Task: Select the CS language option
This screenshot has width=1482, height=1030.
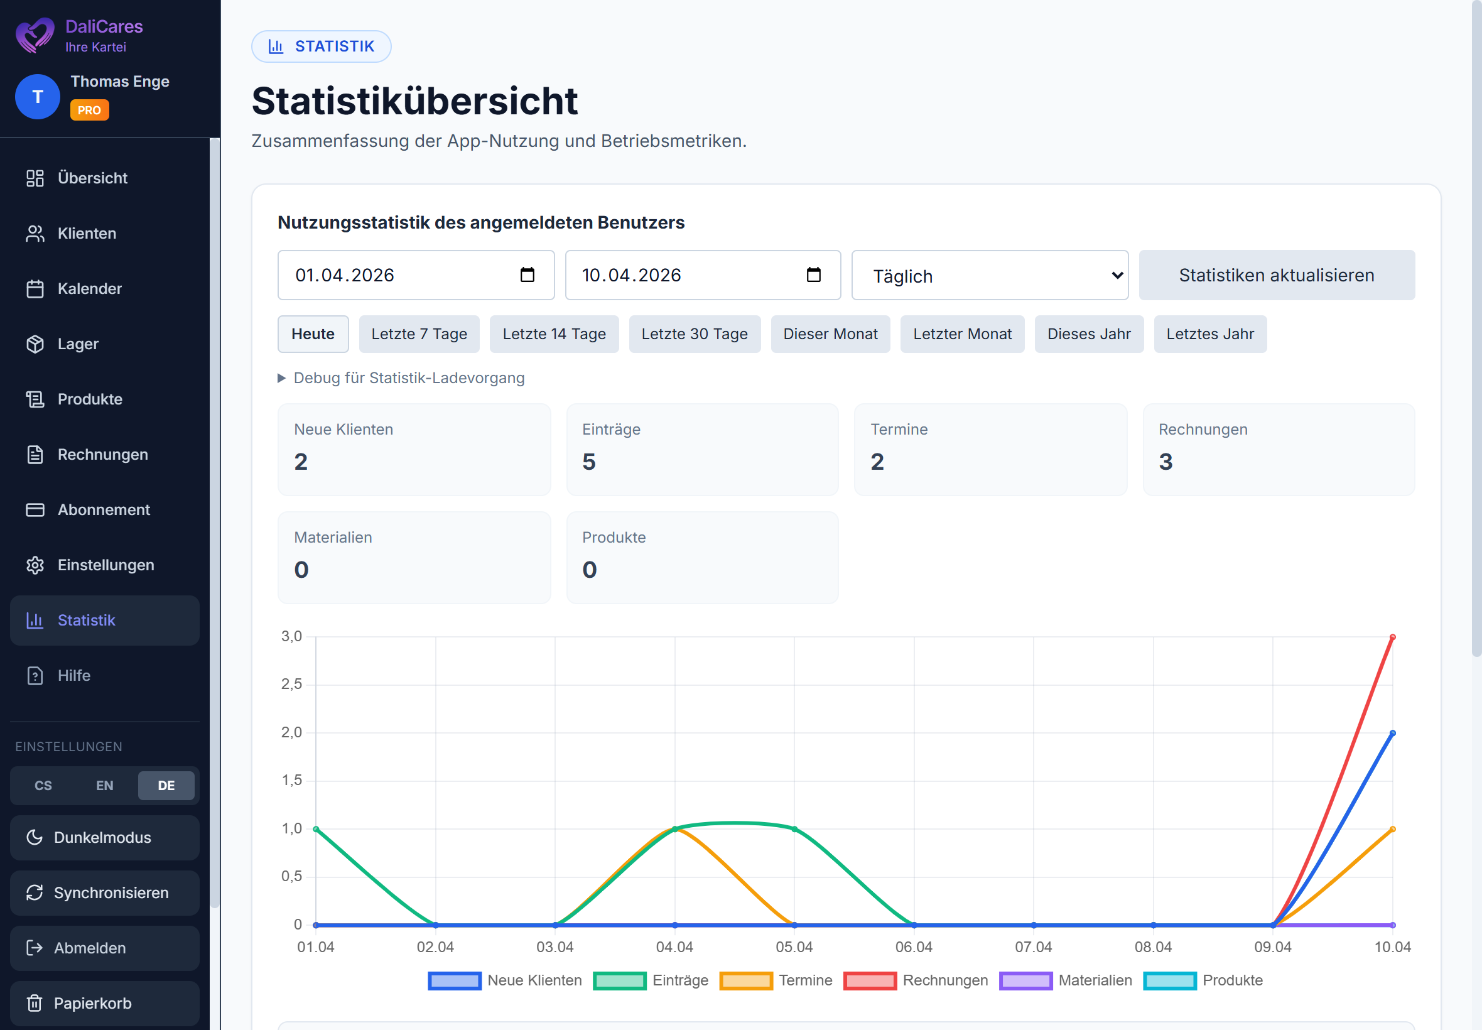Action: [x=43, y=786]
